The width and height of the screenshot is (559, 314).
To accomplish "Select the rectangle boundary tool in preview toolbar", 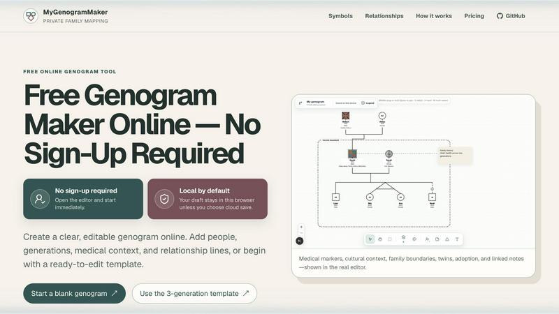I will click(390, 239).
